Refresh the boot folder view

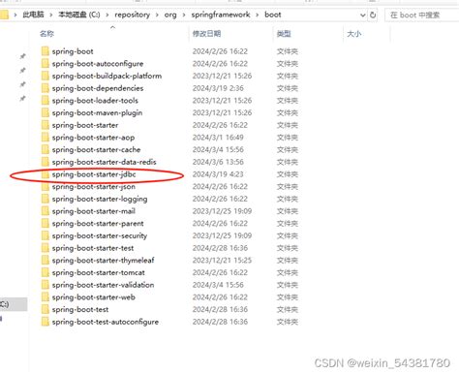tap(373, 15)
